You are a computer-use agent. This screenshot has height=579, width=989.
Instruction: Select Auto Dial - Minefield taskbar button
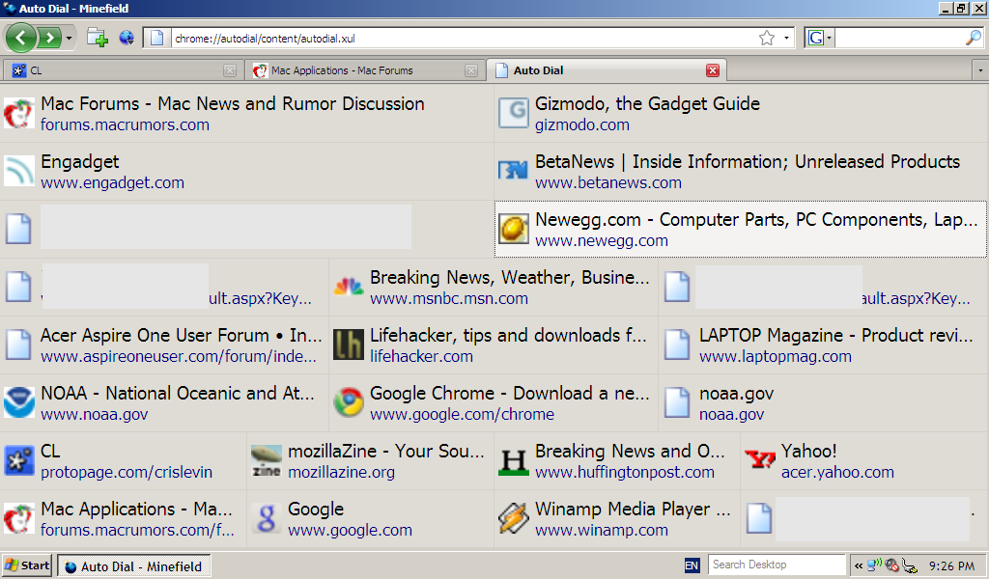[x=134, y=566]
